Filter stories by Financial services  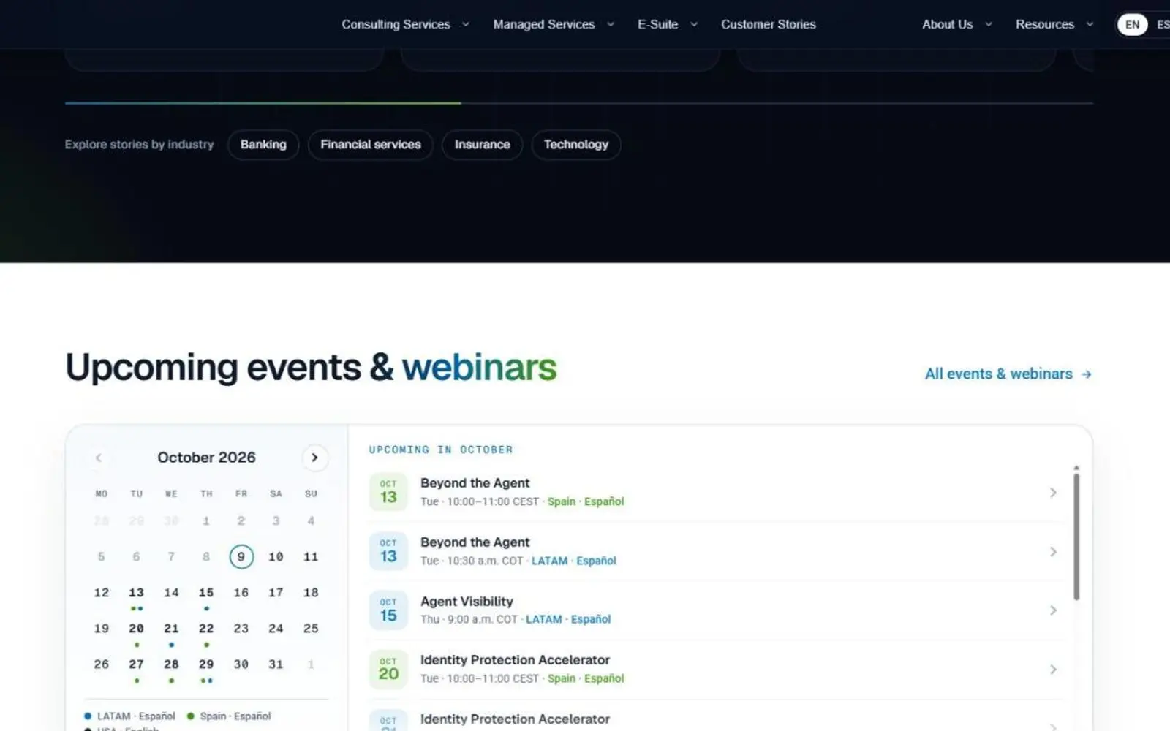[371, 145]
